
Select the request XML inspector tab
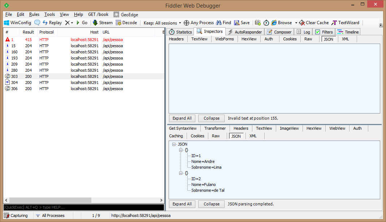click(346, 39)
